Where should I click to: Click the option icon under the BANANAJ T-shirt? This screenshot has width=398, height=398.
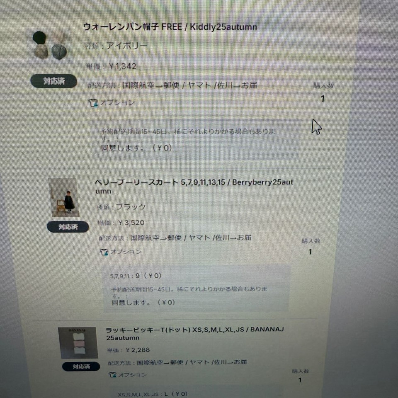click(x=112, y=375)
